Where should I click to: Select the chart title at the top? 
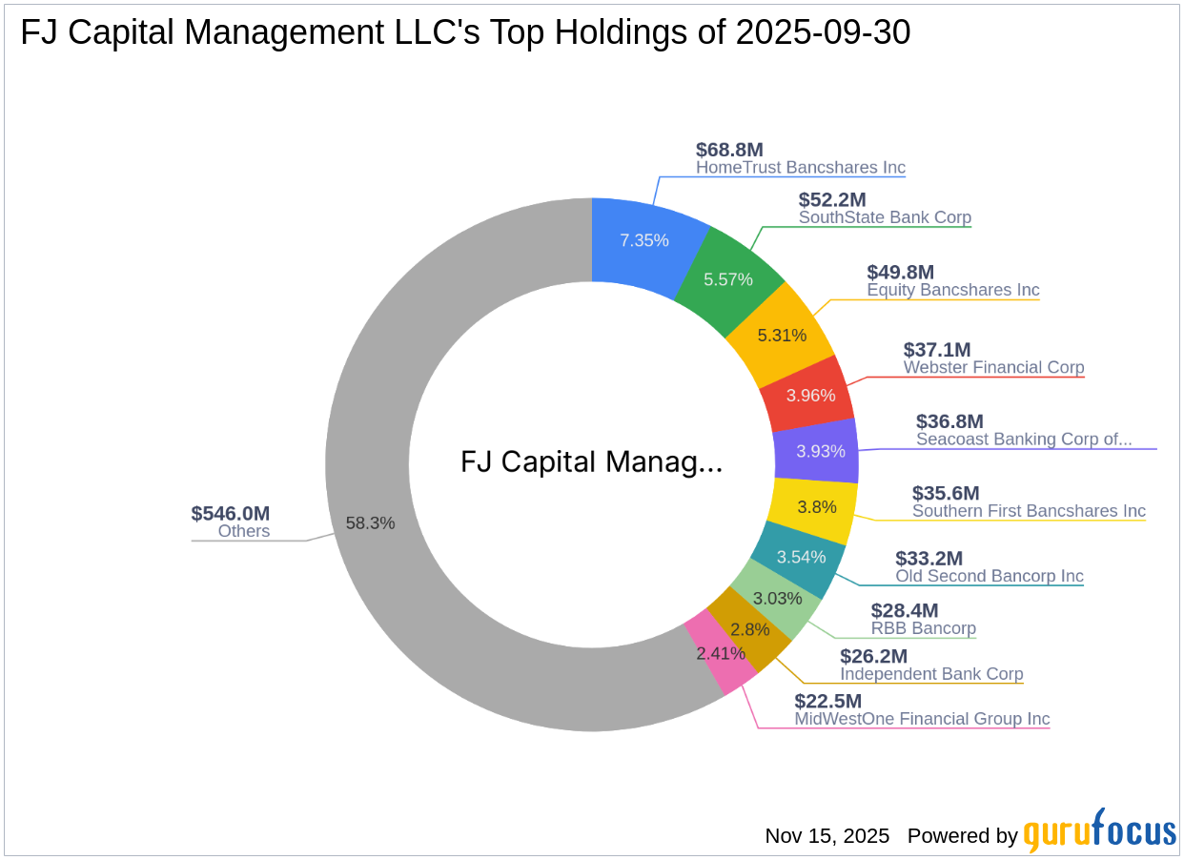(x=463, y=32)
